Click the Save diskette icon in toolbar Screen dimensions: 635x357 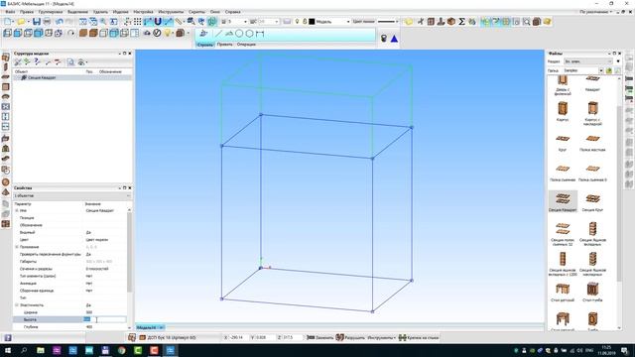pyautogui.click(x=37, y=22)
